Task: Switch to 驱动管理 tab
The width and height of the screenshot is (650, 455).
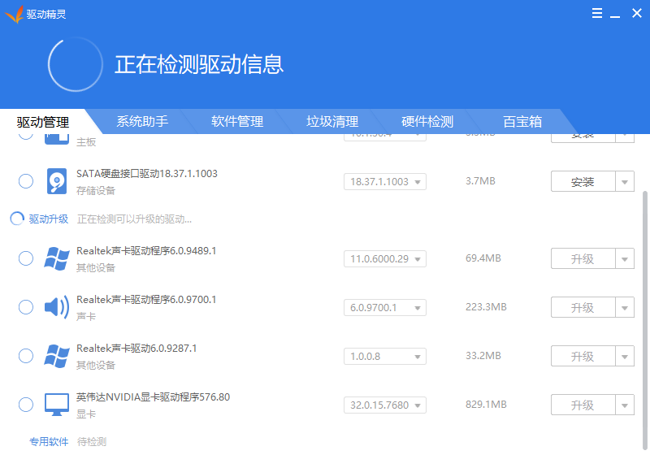Action: [43, 122]
